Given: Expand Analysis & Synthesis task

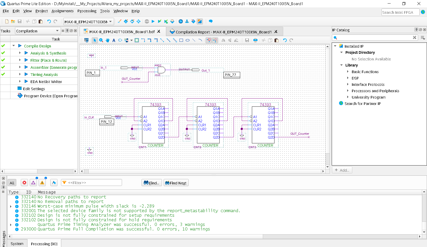Looking at the screenshot, I should point(20,53).
